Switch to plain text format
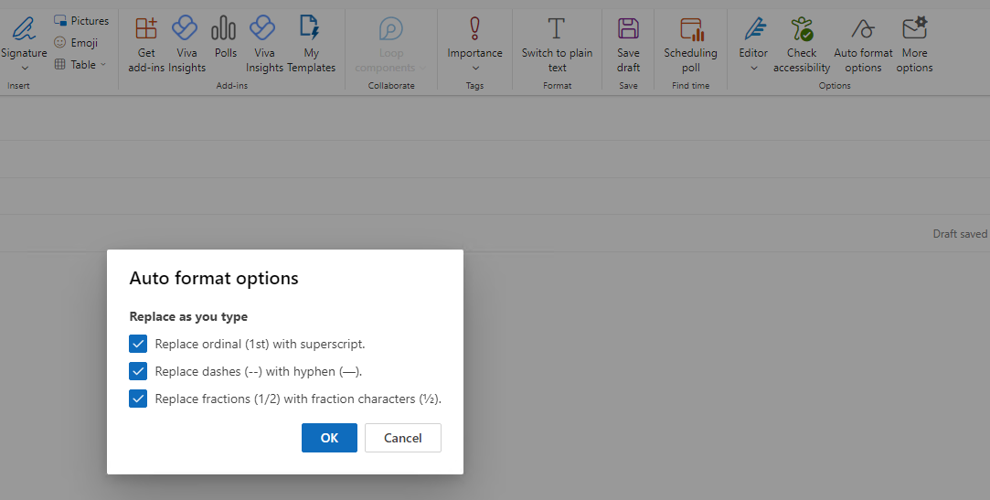990x500 pixels. click(557, 44)
